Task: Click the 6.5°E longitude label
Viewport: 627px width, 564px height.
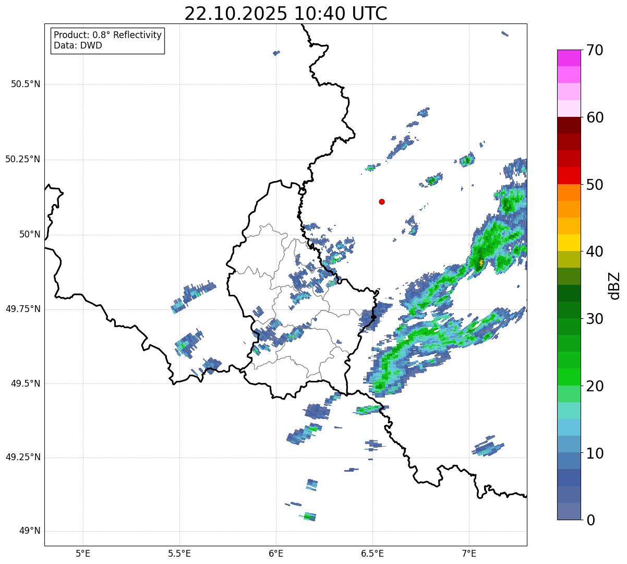Action: tap(372, 553)
